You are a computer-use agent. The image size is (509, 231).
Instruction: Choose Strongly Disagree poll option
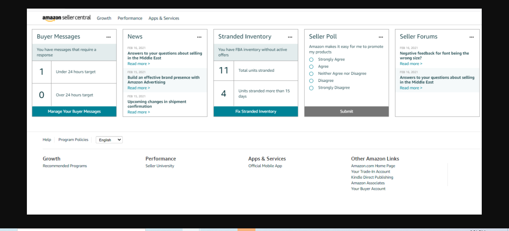311,88
